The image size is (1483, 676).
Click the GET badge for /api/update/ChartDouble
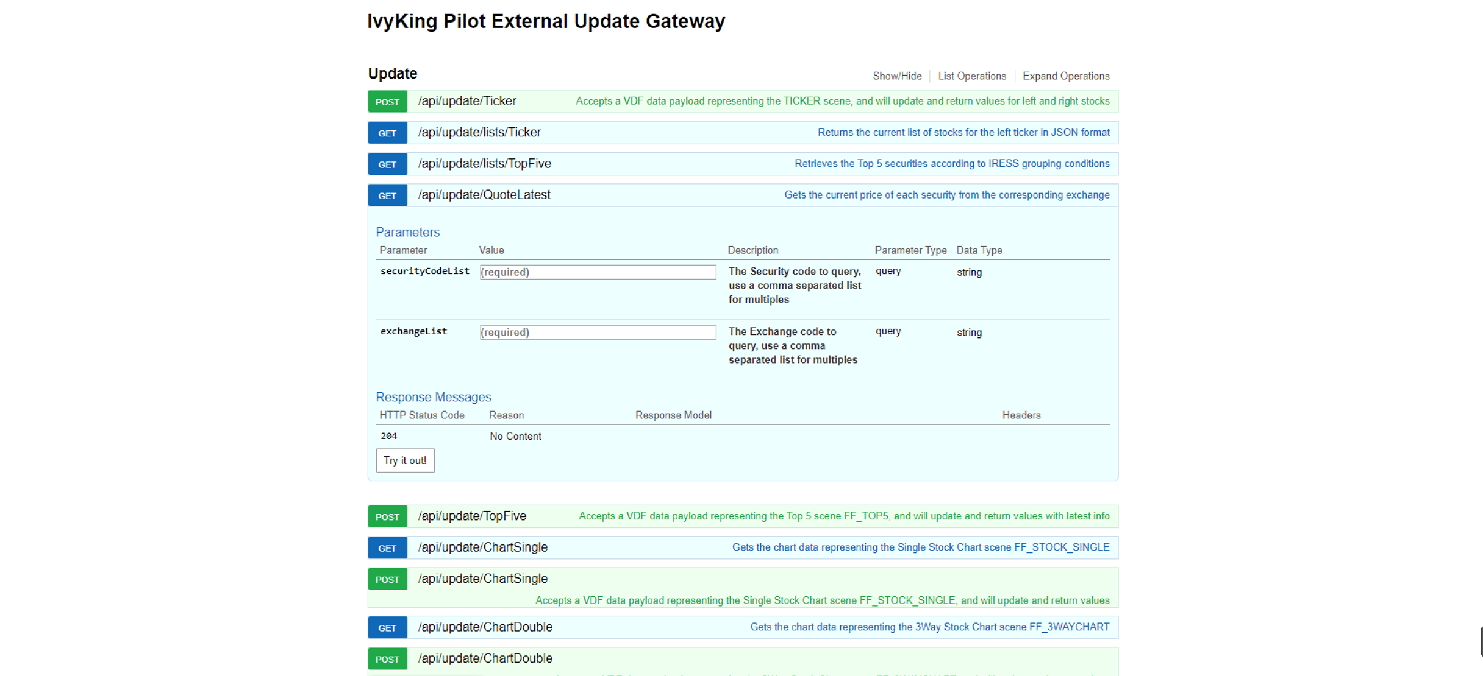[387, 627]
